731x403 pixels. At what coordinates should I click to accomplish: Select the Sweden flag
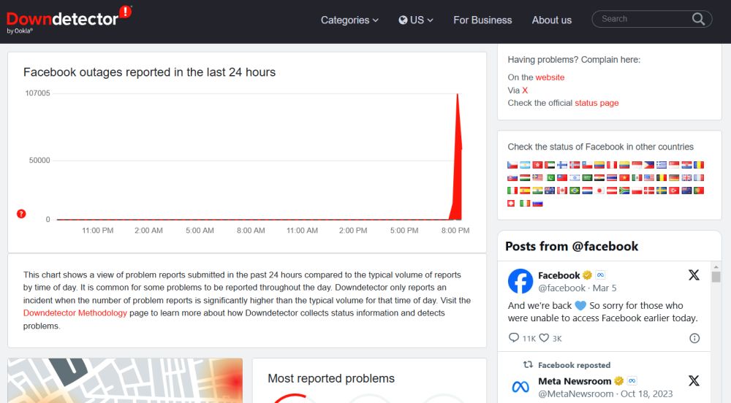(662, 191)
